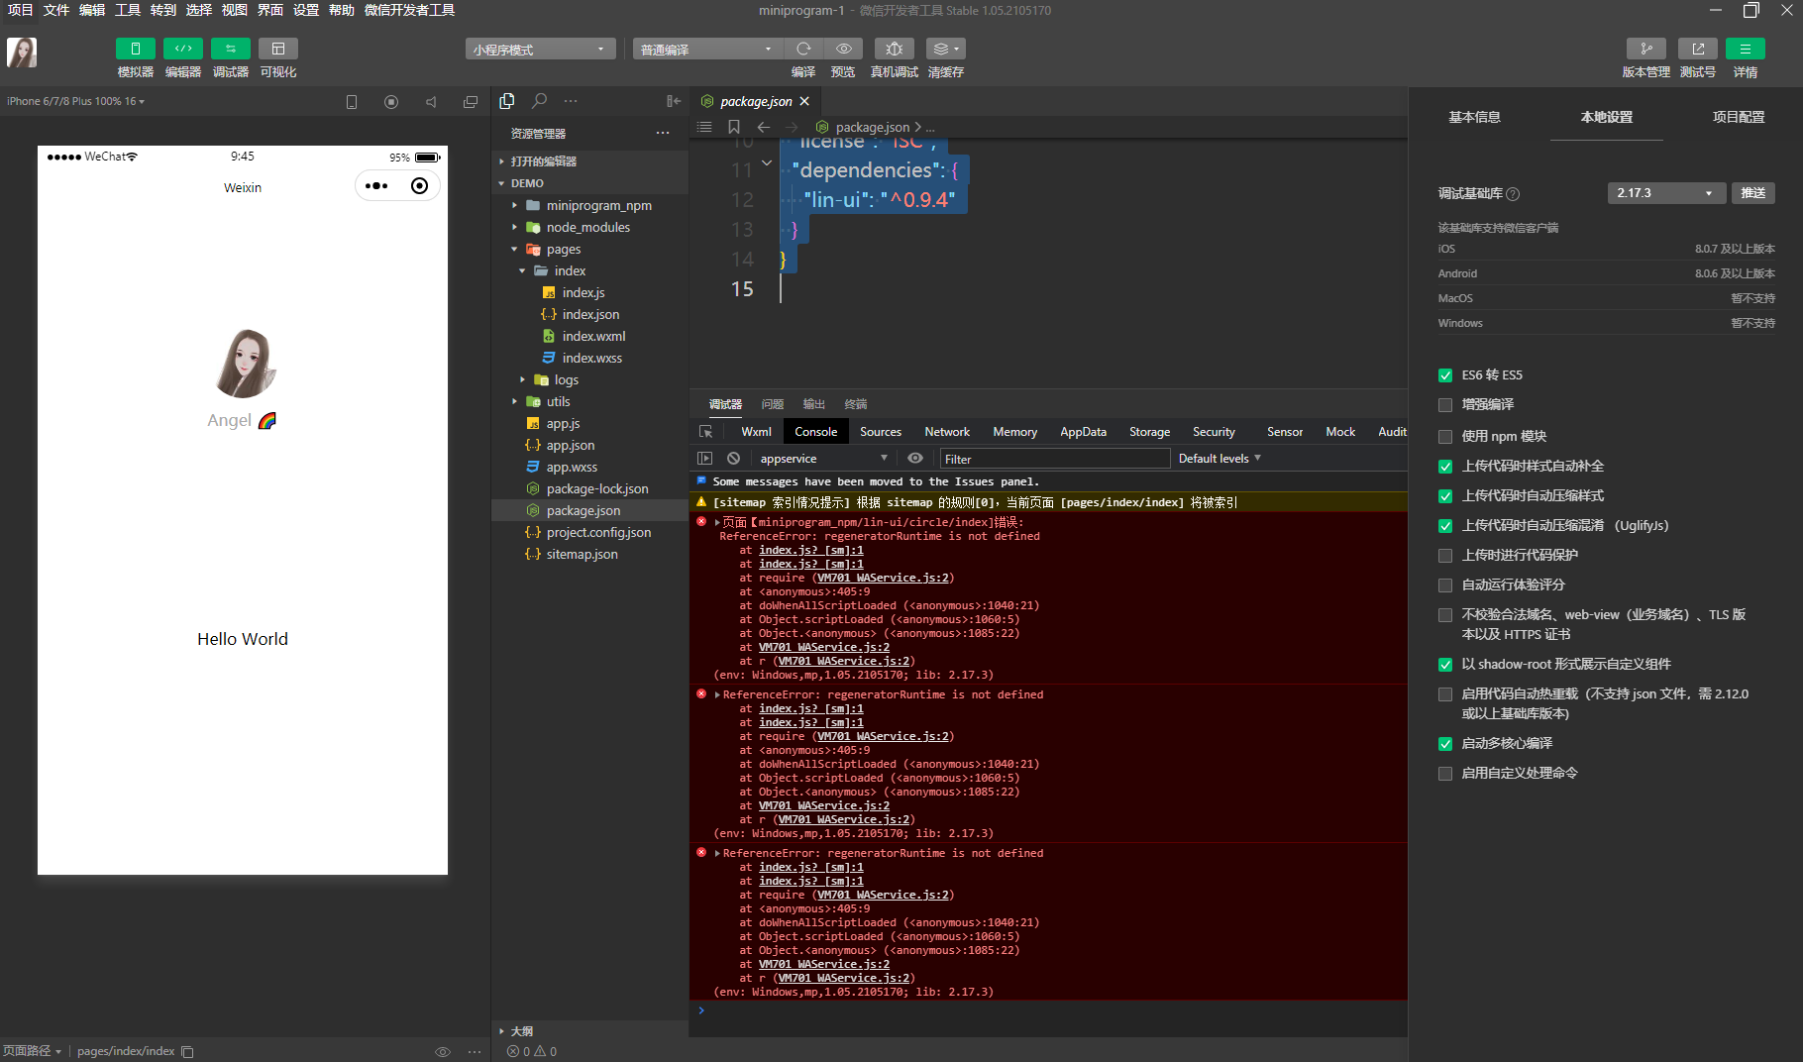Screen dimensions: 1803x1062
Task: Open the iPhone 6/7/8 Plus device dropdown
Action: [x=76, y=101]
